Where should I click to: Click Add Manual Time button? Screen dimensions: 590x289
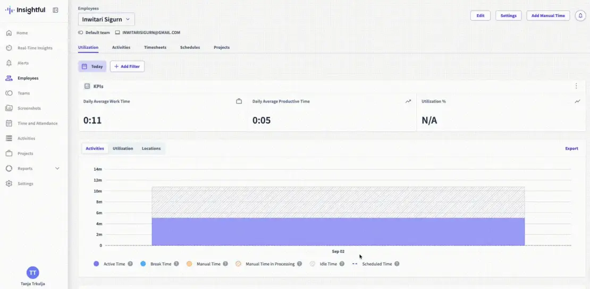548,16
